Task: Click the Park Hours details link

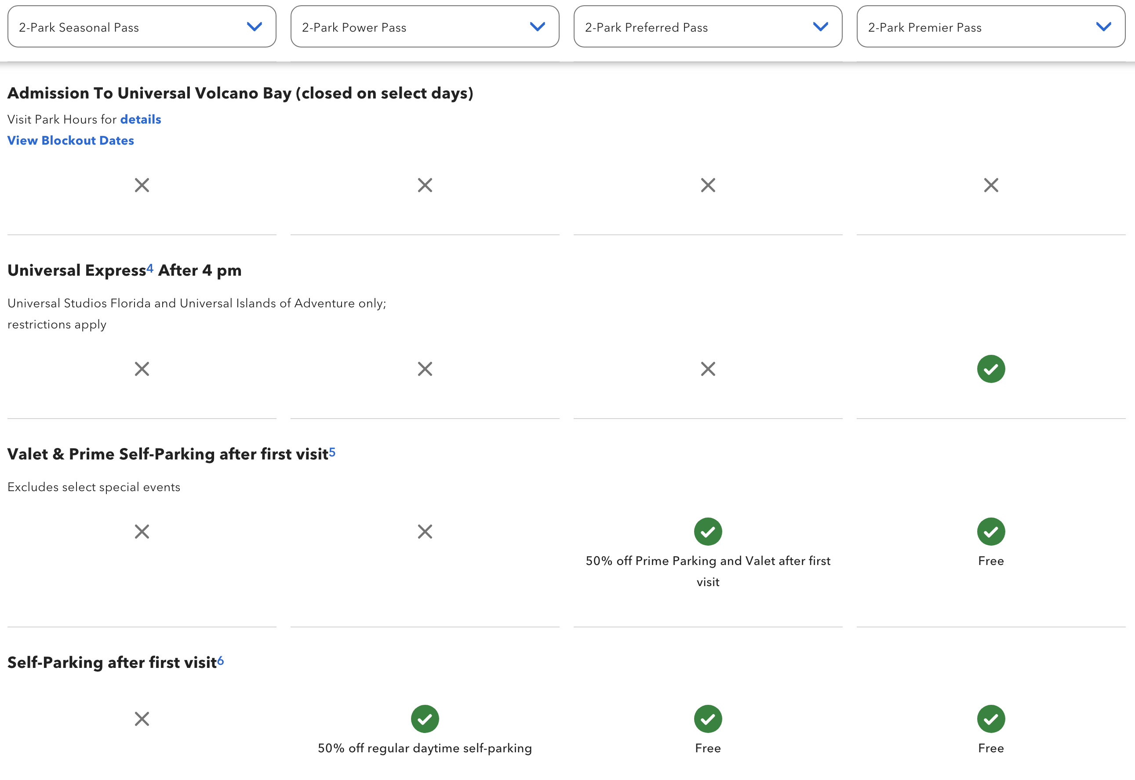Action: [141, 119]
